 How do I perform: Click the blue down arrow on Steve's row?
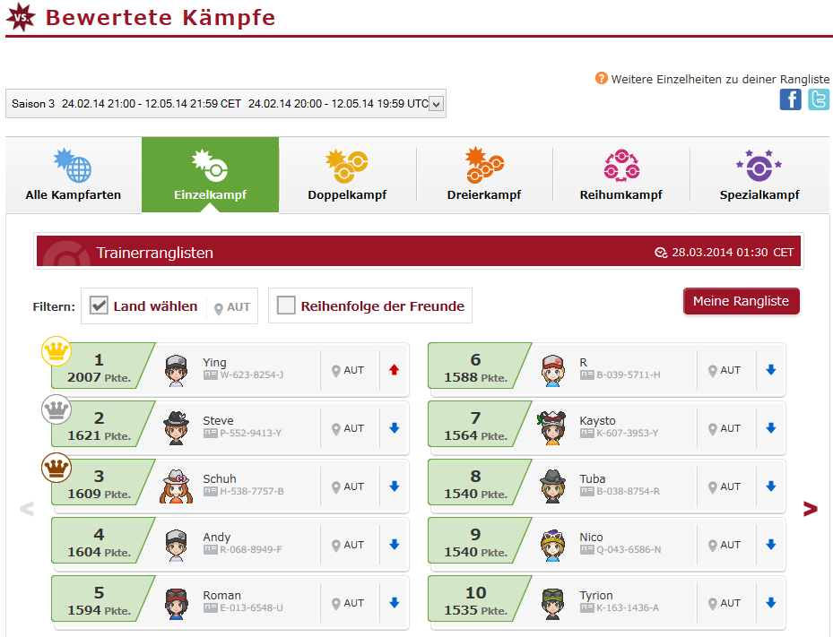(x=395, y=428)
